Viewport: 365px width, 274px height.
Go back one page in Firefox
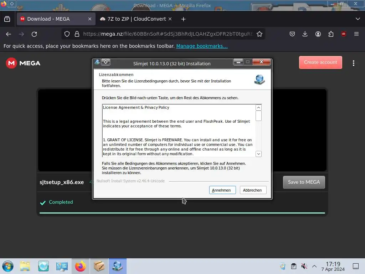(9, 34)
